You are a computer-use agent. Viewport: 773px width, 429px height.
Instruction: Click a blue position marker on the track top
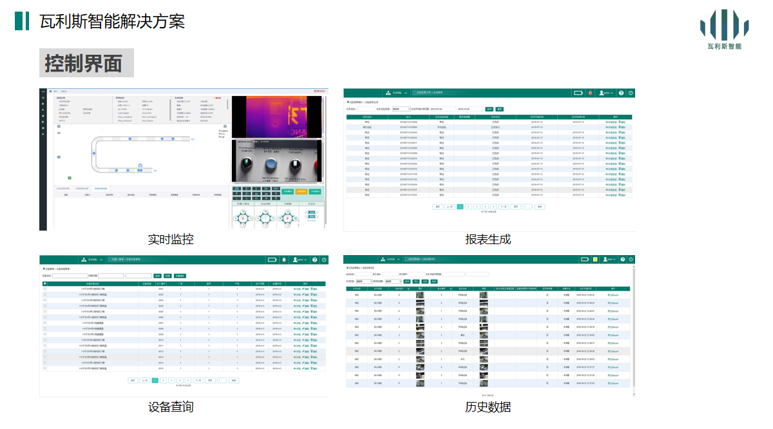pos(129,138)
